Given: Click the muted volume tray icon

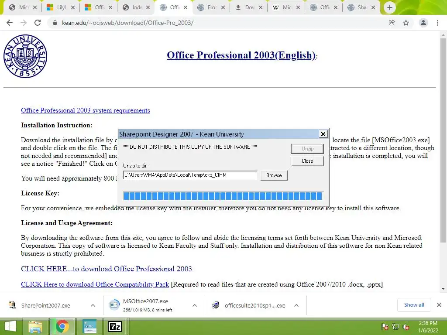Looking at the screenshot, I should click(406, 327).
